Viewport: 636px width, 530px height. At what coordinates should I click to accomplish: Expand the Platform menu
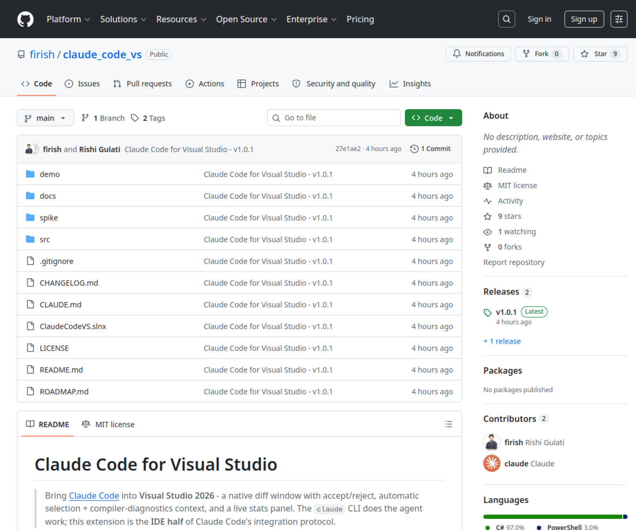[68, 19]
